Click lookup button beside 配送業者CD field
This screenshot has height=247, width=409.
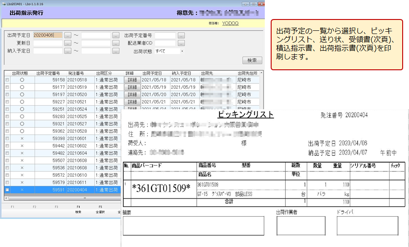[181, 43]
